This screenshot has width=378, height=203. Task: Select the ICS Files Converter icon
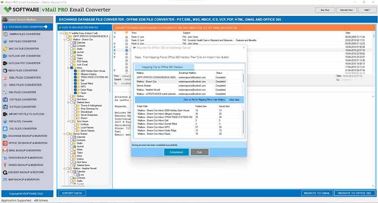(5, 106)
